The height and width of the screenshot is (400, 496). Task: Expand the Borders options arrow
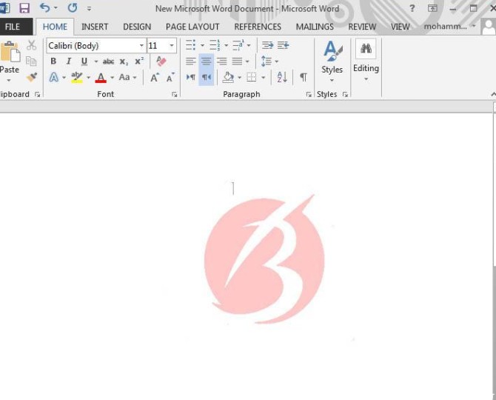pyautogui.click(x=264, y=77)
